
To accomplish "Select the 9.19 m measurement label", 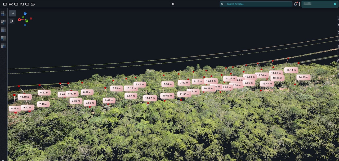I will coord(15,108).
